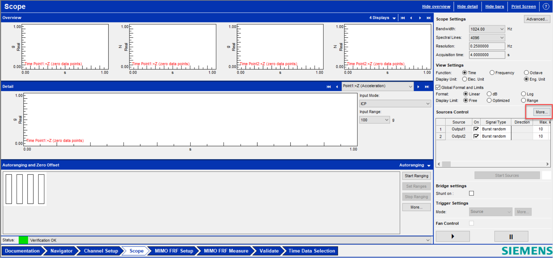Select Frequency function radio button

point(492,73)
